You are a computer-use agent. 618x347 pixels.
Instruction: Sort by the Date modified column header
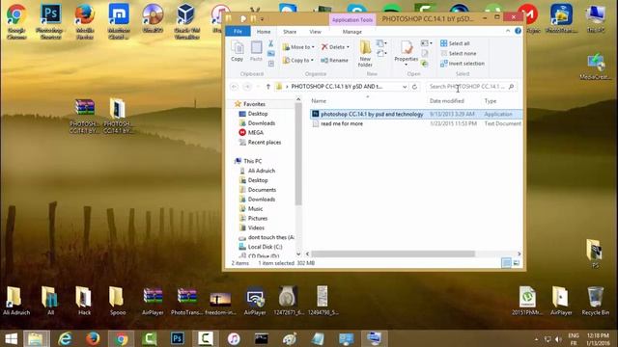coord(446,101)
